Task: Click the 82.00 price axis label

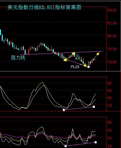Action: pos(112,23)
